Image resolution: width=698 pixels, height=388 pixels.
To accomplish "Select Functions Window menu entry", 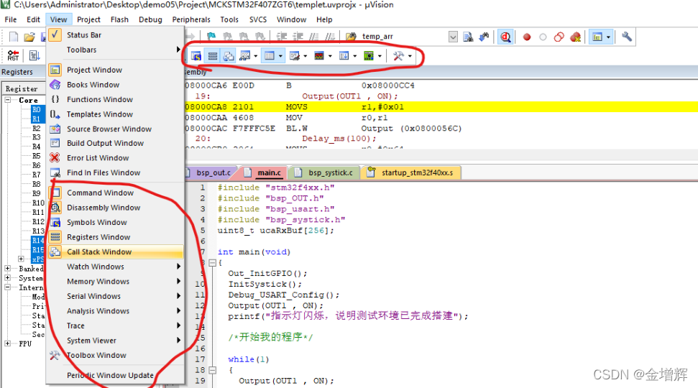I will tap(116, 99).
